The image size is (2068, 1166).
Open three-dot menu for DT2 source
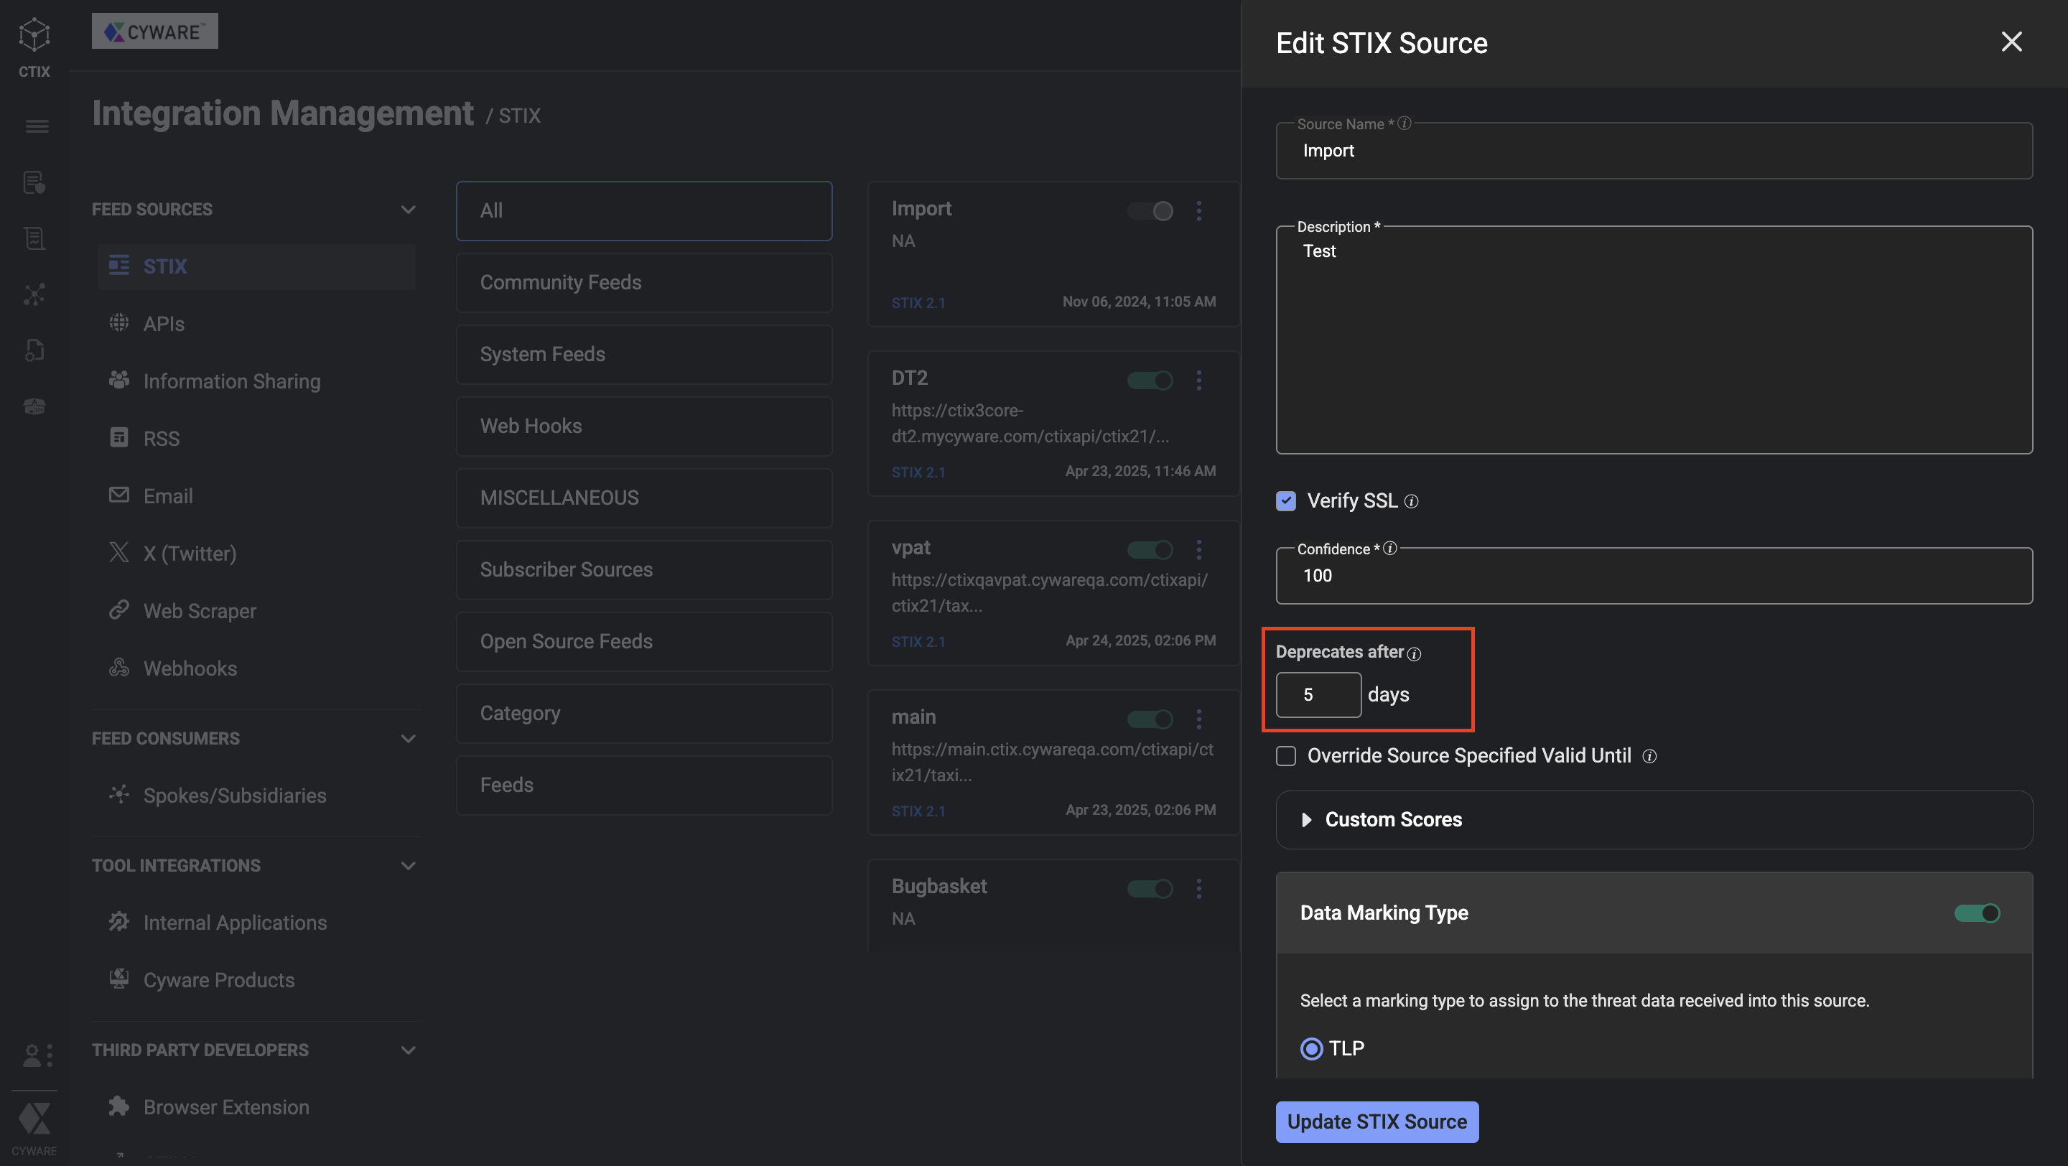[x=1198, y=381]
